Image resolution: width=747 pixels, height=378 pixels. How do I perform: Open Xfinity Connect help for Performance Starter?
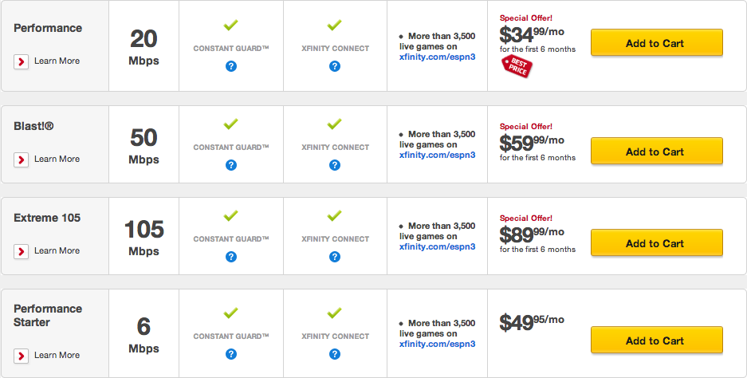coord(335,354)
